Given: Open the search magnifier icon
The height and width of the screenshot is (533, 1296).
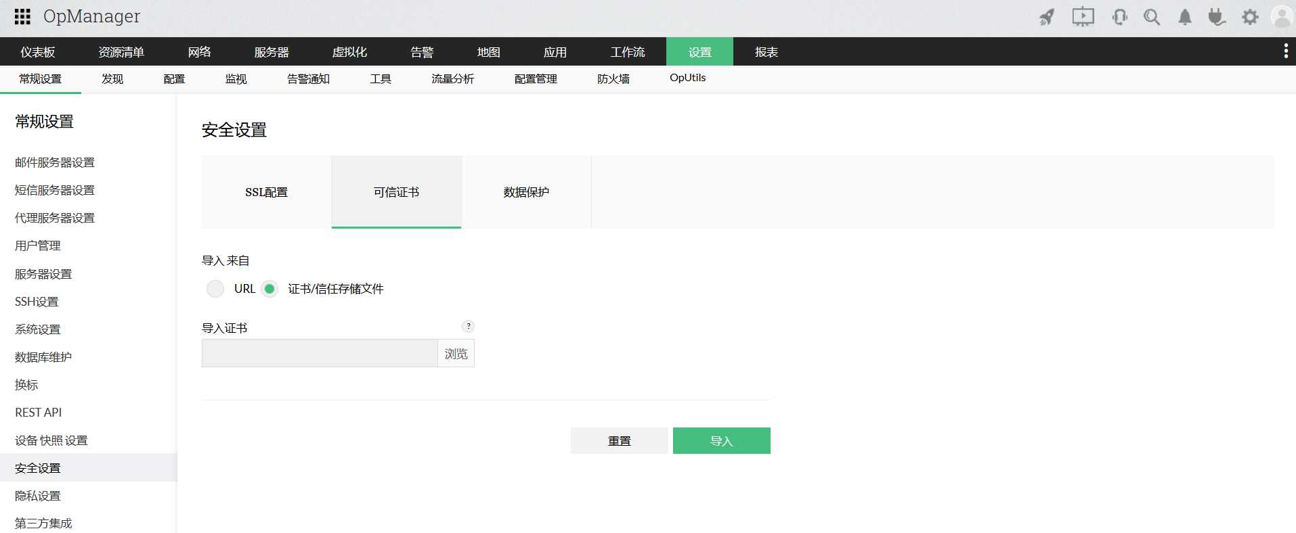Looking at the screenshot, I should point(1152,17).
